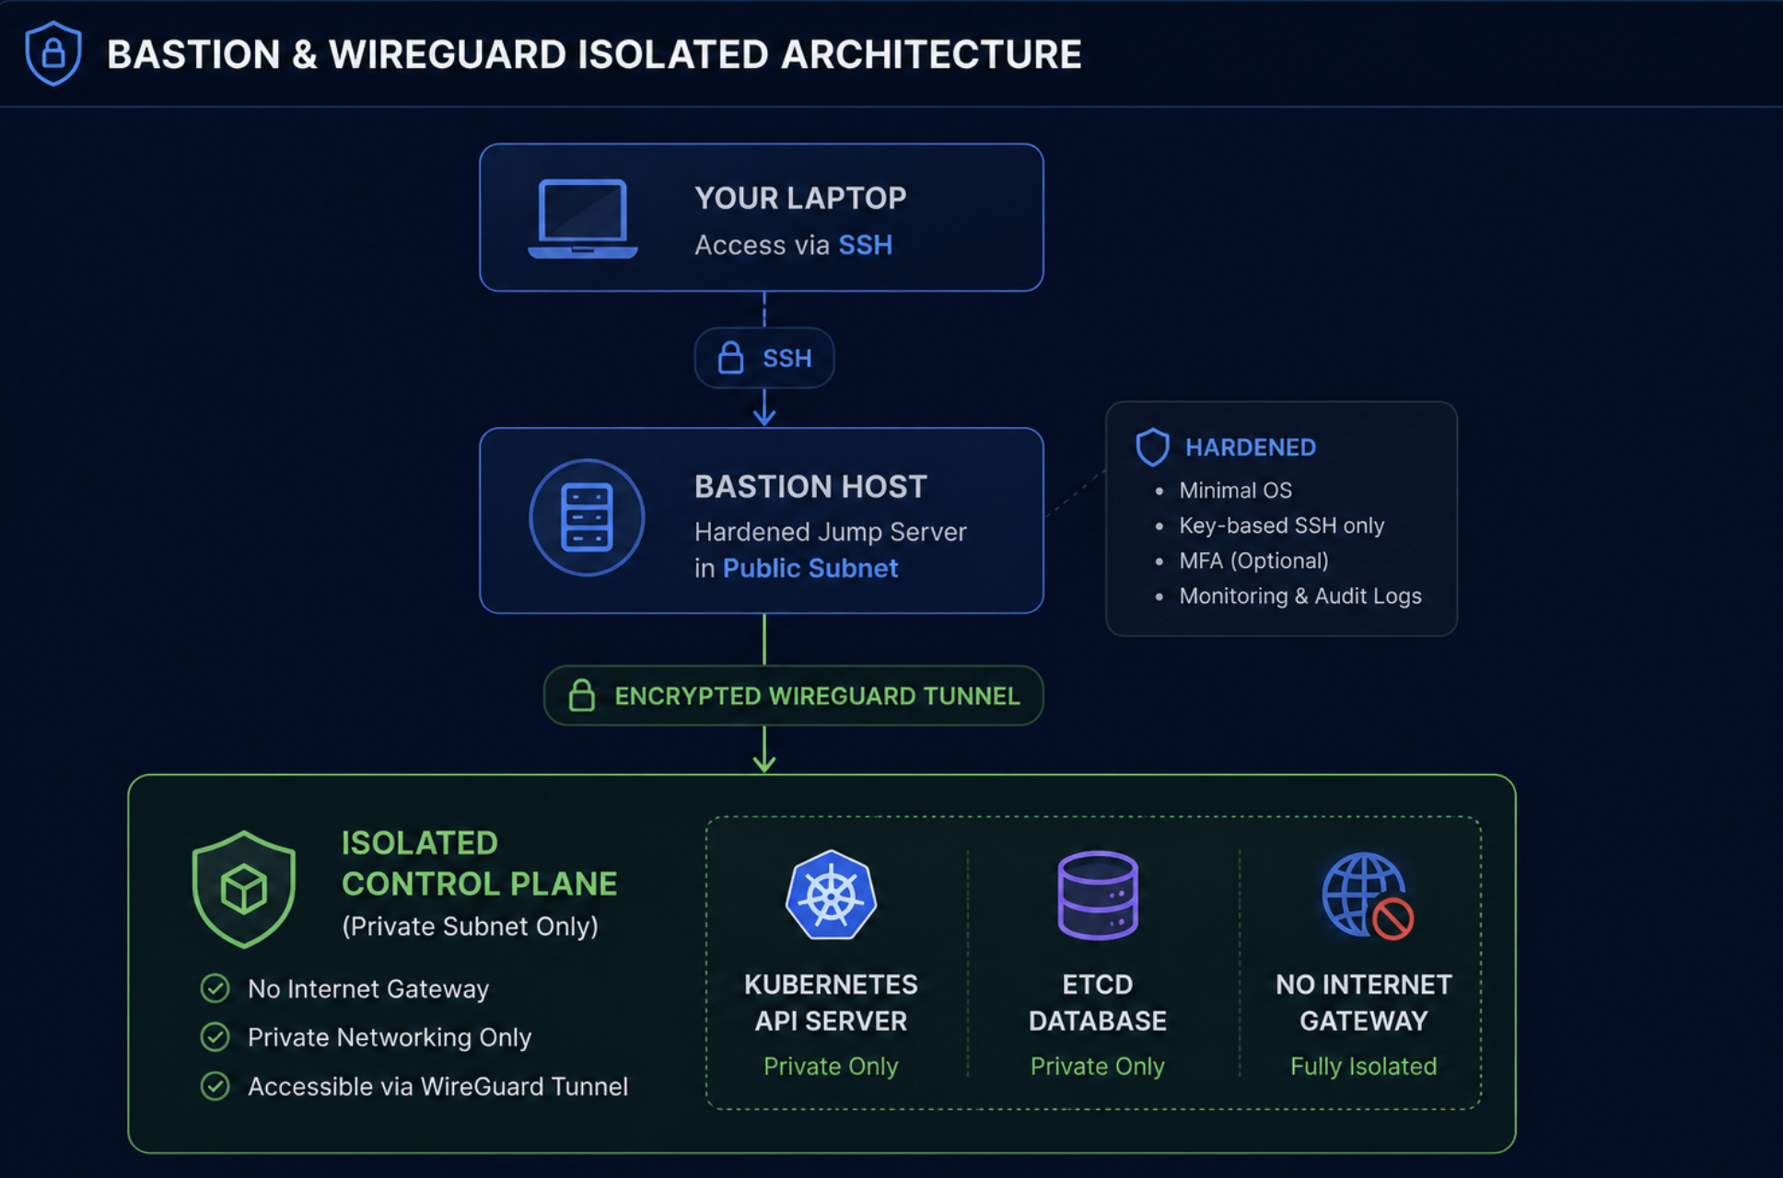Click the Hardened Jump Server text
Image resolution: width=1783 pixels, height=1178 pixels.
click(x=831, y=532)
